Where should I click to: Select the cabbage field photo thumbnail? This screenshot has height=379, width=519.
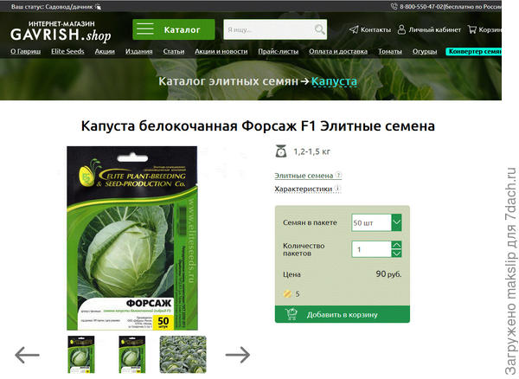pos(183,353)
